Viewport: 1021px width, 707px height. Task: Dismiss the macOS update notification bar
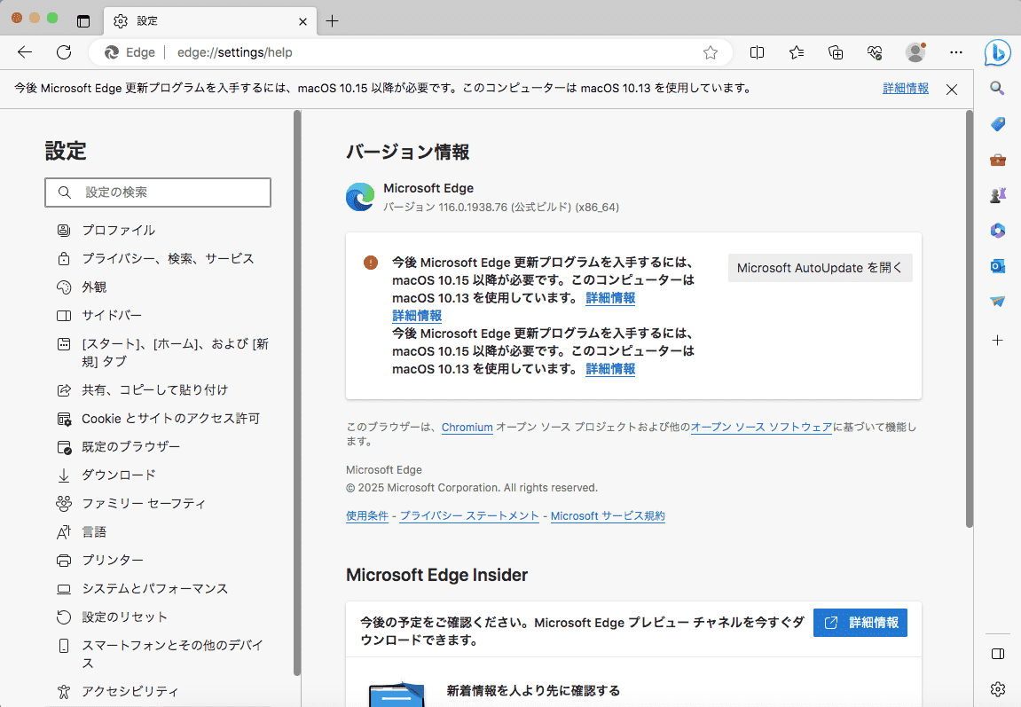click(952, 90)
